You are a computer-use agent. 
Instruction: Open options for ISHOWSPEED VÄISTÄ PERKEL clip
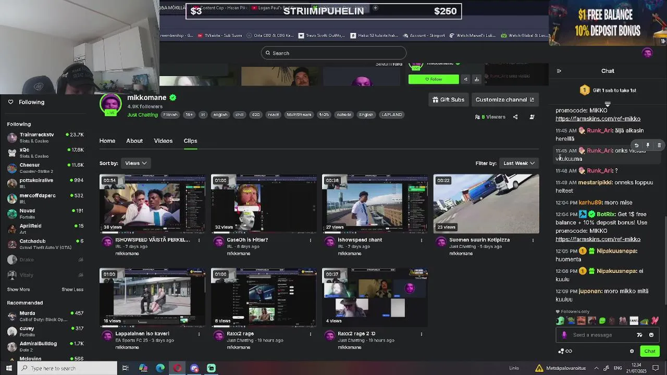[199, 240]
